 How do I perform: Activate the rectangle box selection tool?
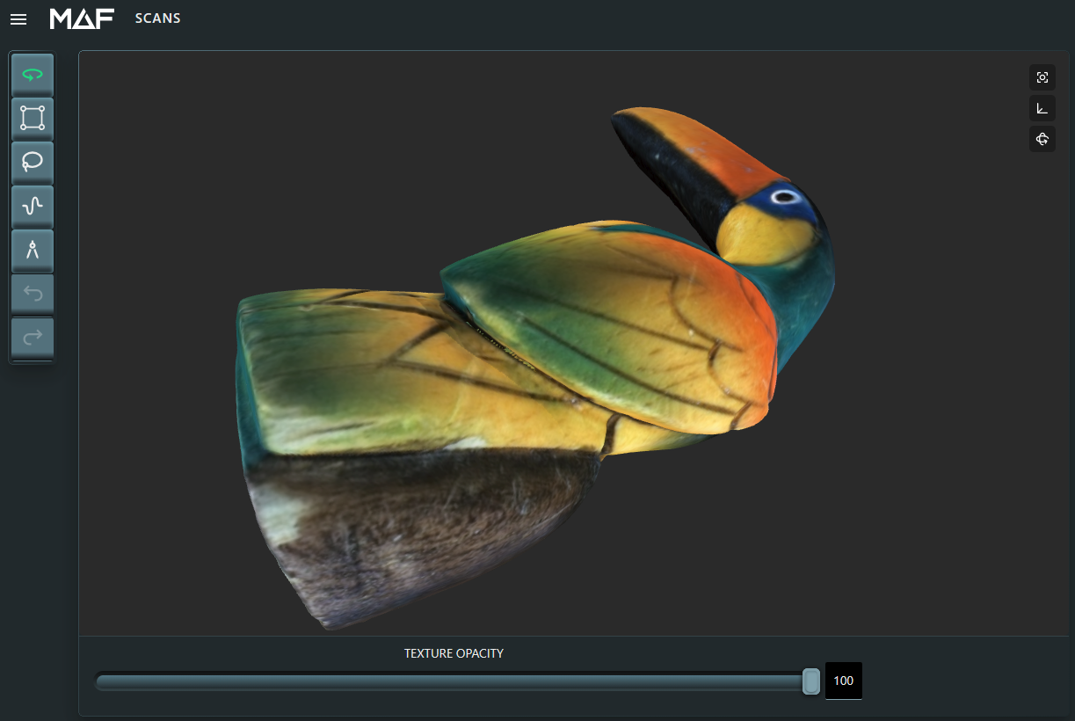pos(33,119)
